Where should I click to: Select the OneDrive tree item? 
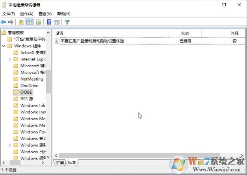pyautogui.click(x=29, y=86)
